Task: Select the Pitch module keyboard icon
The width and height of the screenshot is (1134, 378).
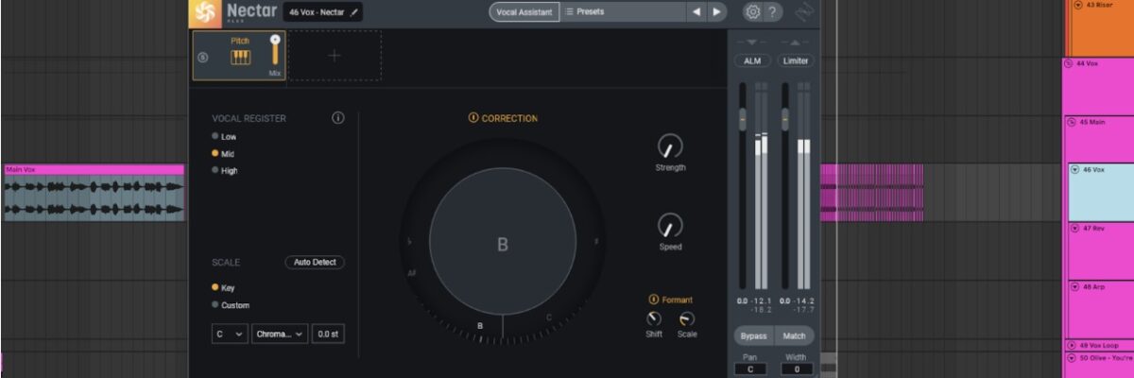Action: 240,58
